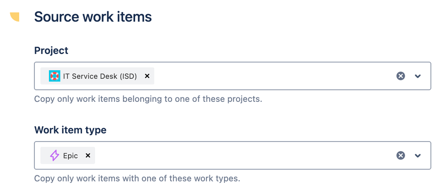
Task: Click the help text about copying from these projects
Action: pos(148,99)
